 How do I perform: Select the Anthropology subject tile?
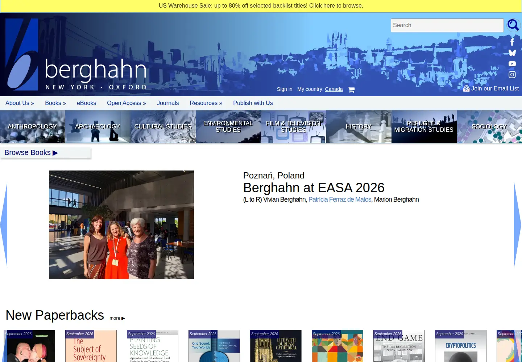(33, 127)
